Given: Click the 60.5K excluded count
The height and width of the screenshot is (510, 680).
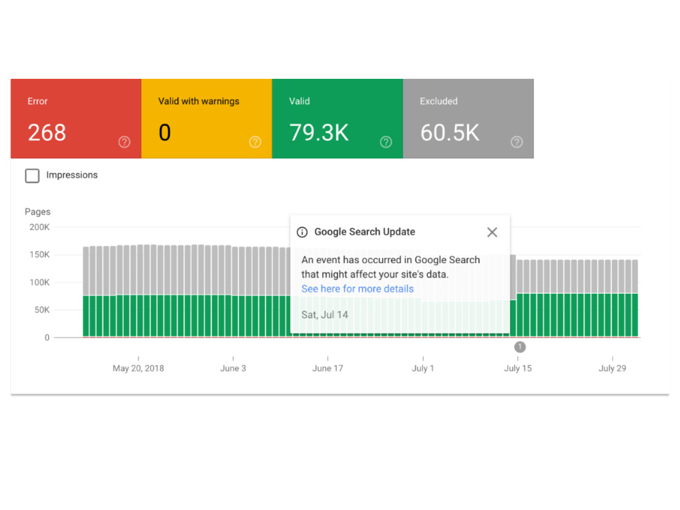Looking at the screenshot, I should click(x=449, y=133).
